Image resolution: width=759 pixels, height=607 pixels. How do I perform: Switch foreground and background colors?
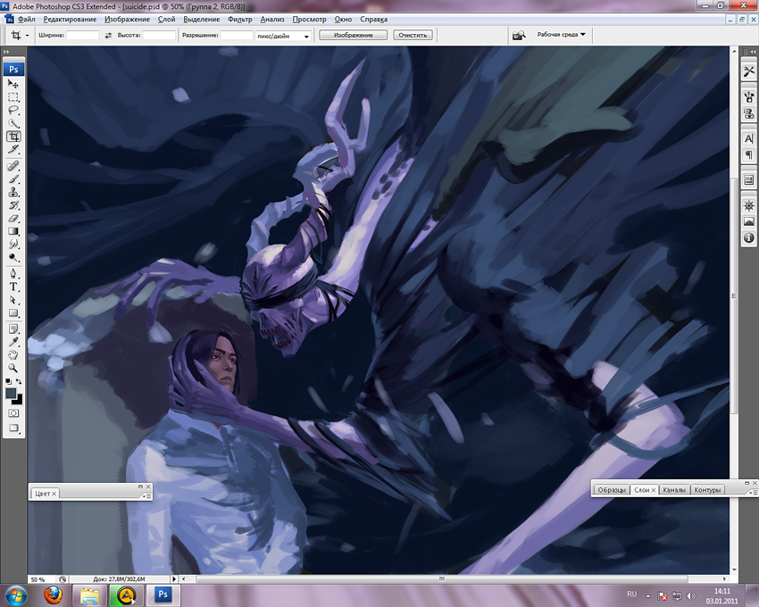tap(19, 381)
